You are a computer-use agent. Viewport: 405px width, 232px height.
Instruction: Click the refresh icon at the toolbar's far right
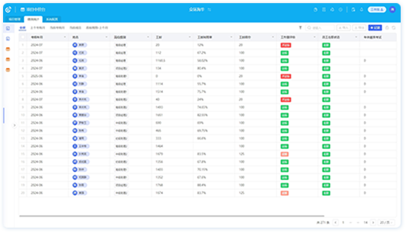click(x=393, y=27)
